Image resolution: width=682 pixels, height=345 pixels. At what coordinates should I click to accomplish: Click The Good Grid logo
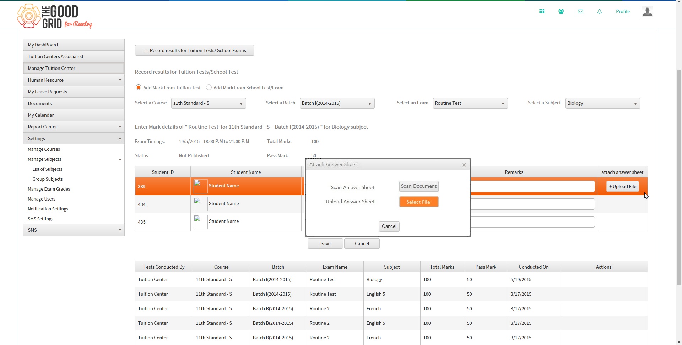pyautogui.click(x=54, y=16)
